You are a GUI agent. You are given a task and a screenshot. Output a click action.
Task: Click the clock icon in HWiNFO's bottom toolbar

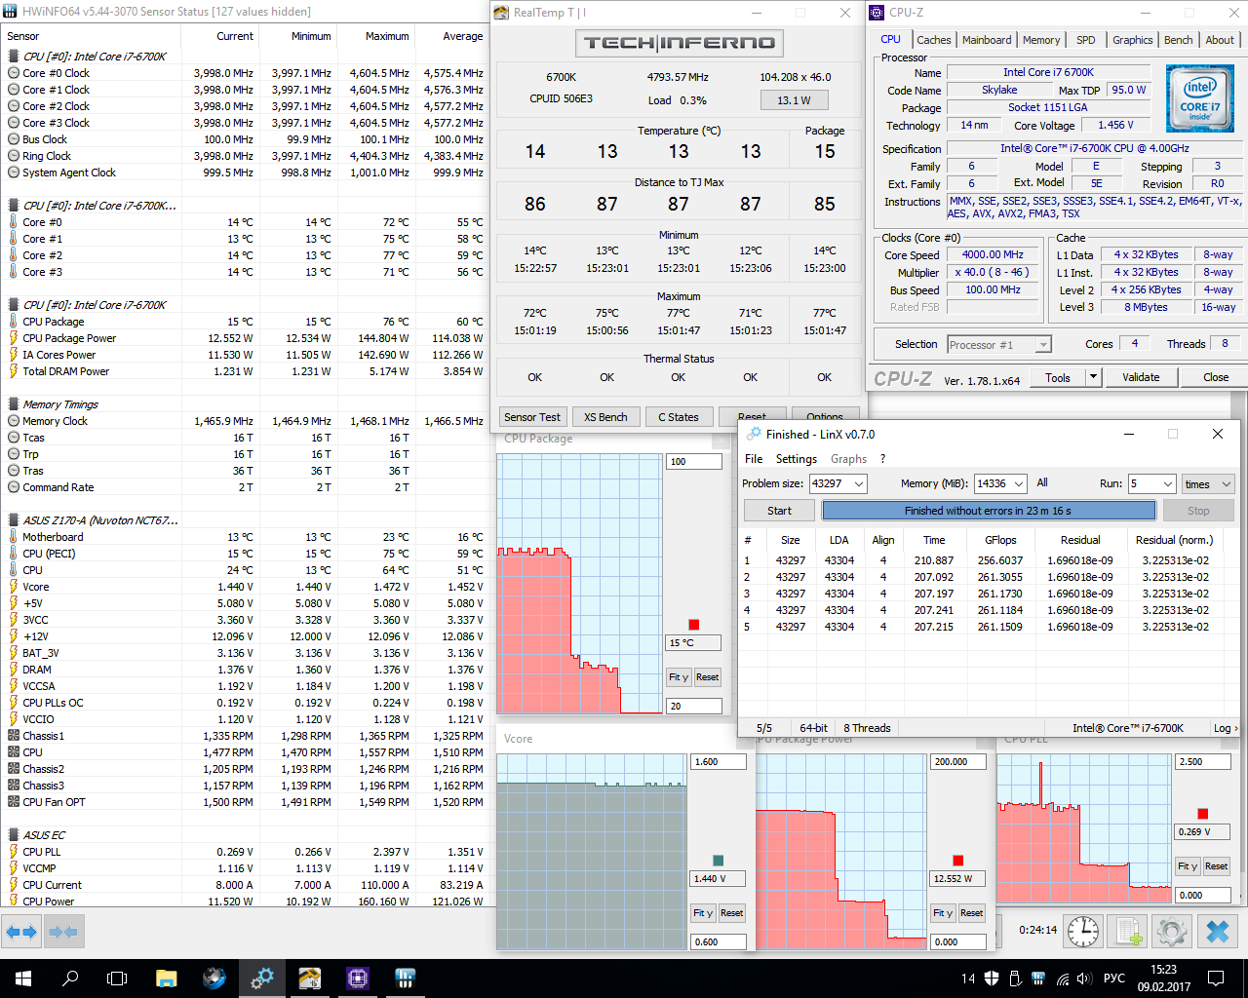pyautogui.click(x=1083, y=931)
